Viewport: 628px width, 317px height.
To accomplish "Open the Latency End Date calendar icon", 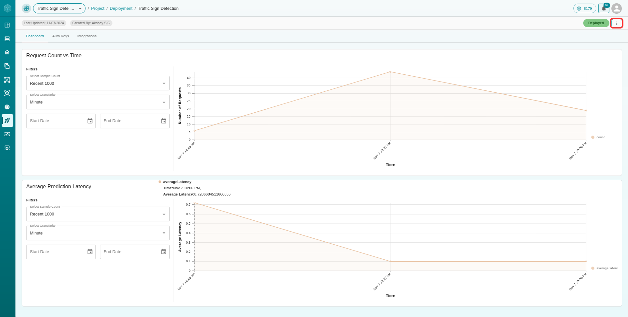I will (x=164, y=252).
